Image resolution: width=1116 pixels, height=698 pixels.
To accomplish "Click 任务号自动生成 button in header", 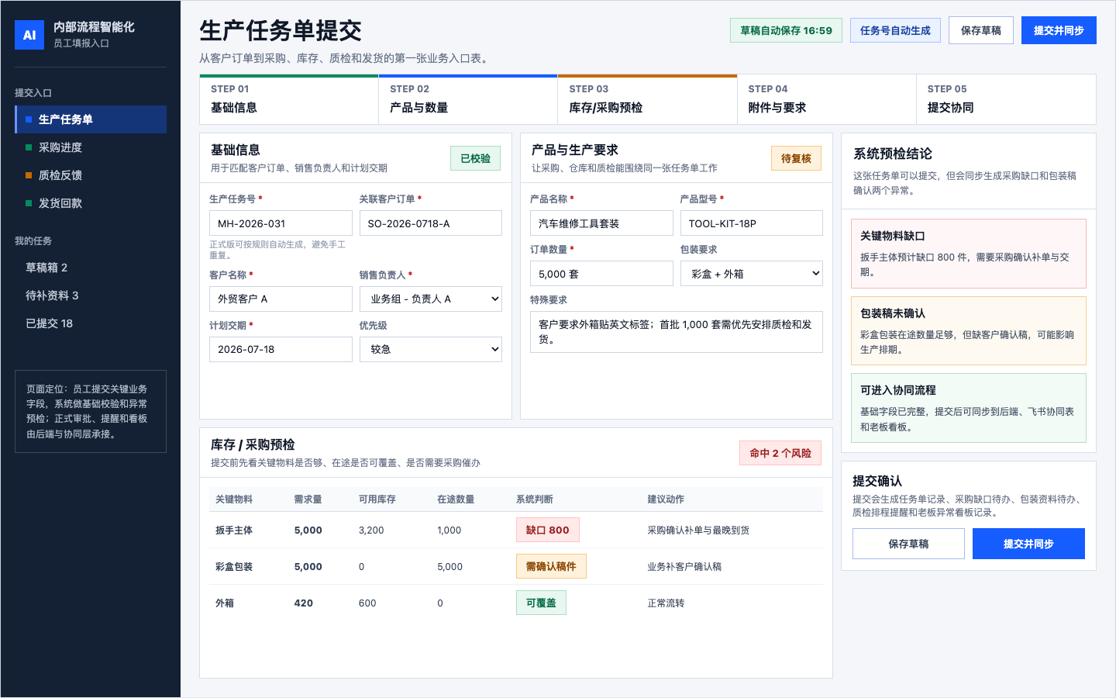I will coord(895,30).
